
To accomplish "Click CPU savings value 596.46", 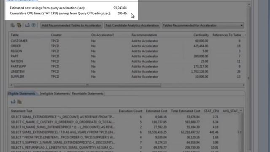I will click(x=122, y=13).
